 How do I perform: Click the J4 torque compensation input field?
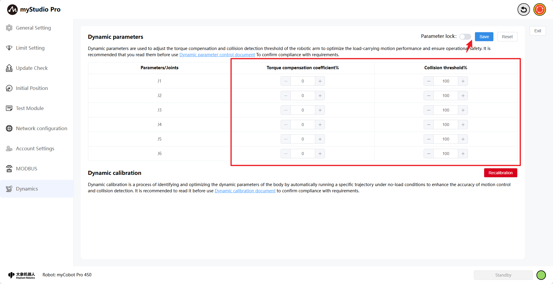(302, 125)
